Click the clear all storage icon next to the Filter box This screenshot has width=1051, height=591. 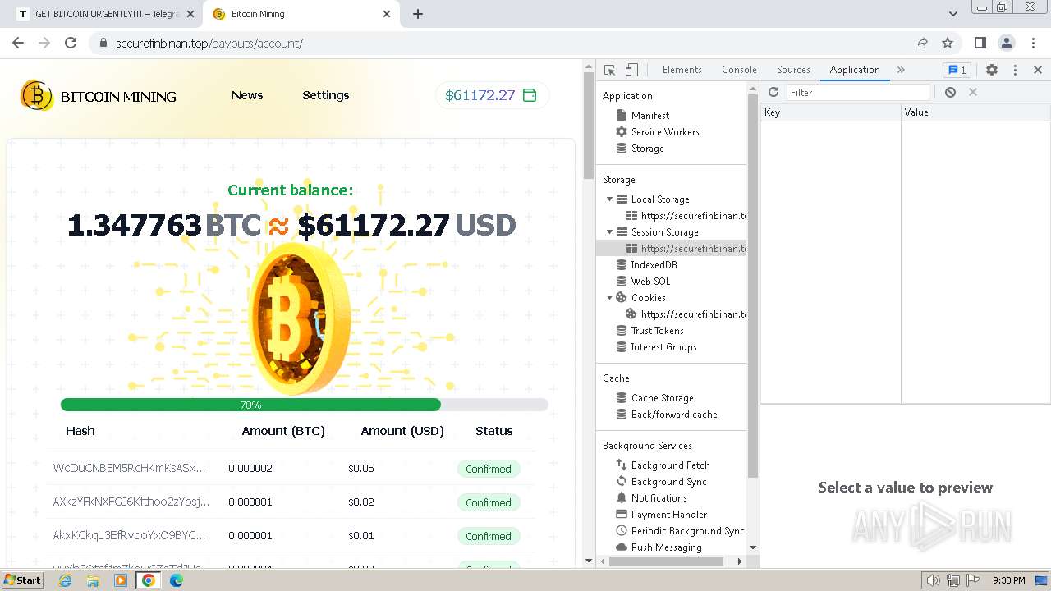[x=950, y=93]
